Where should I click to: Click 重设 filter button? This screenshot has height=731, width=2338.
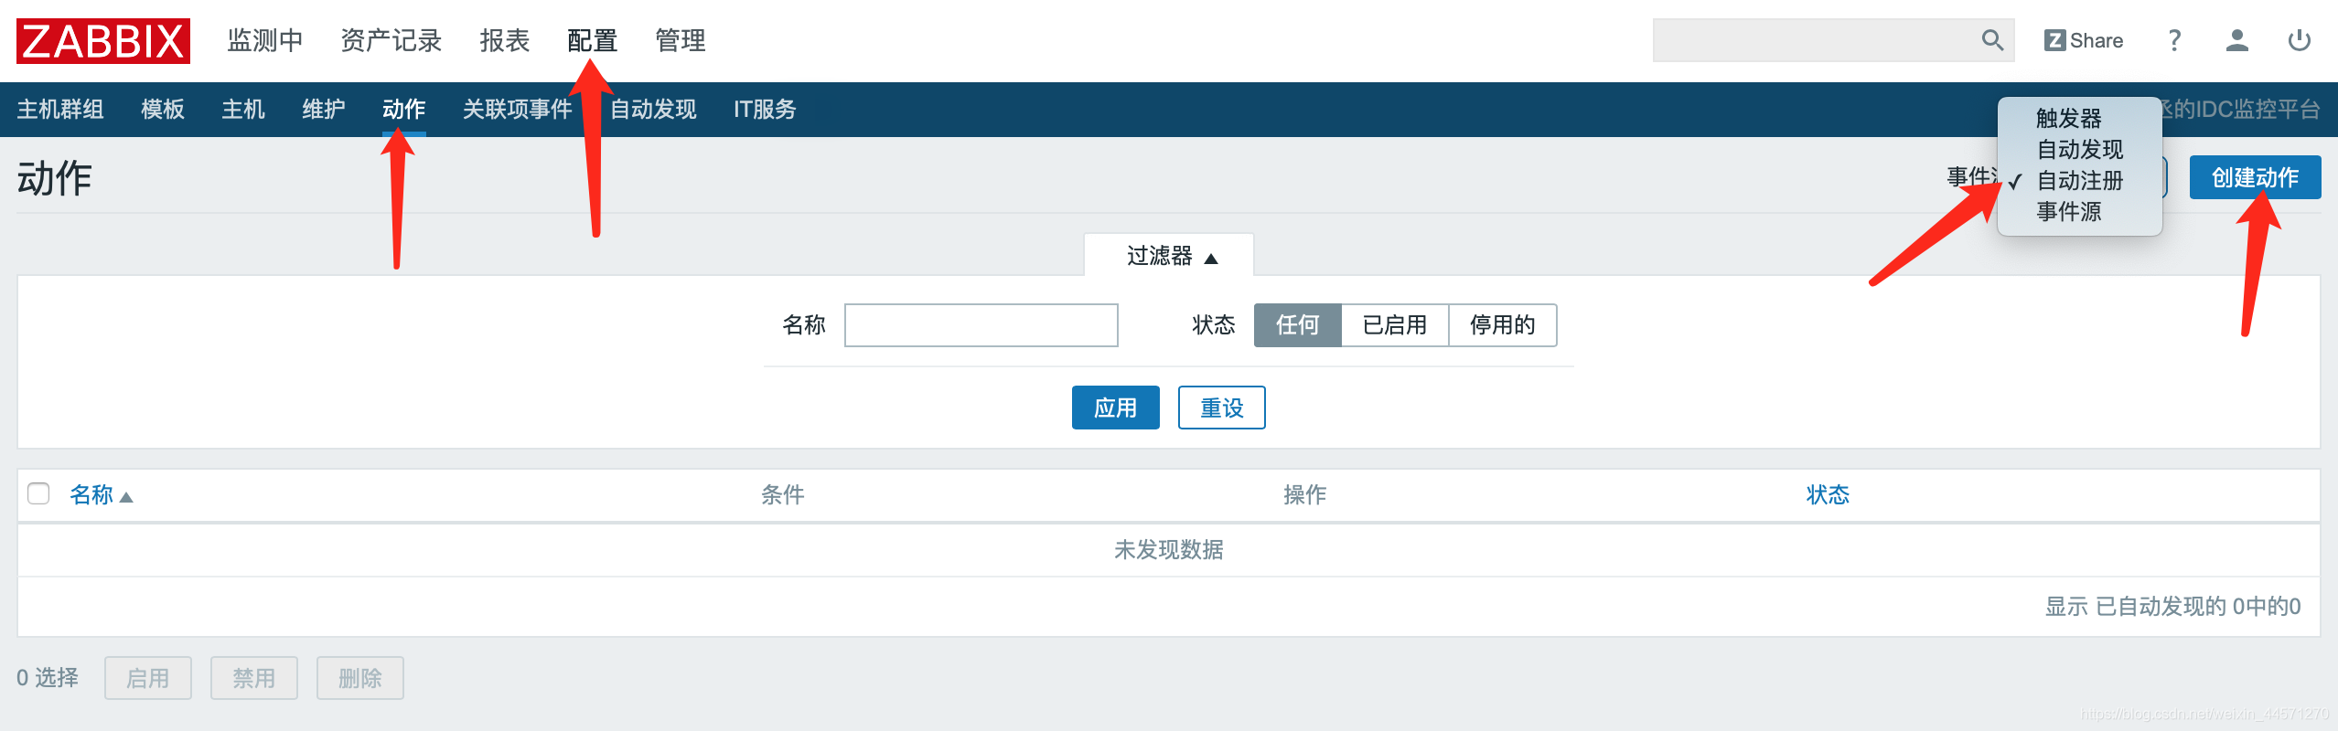click(1222, 408)
